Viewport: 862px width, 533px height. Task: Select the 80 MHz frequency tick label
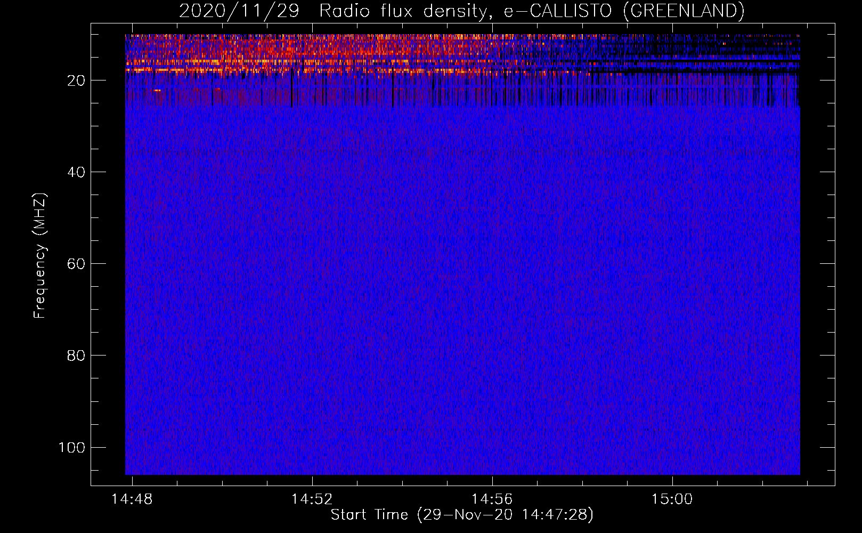pos(76,356)
